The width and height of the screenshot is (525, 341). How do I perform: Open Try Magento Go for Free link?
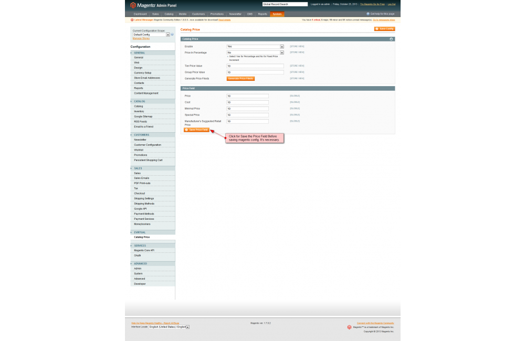372,4
